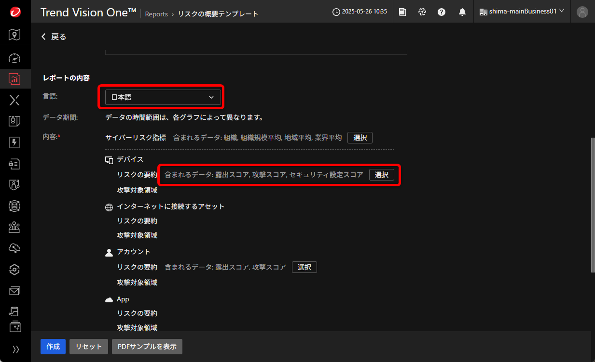
Task: Open the notifications bell icon
Action: [462, 12]
